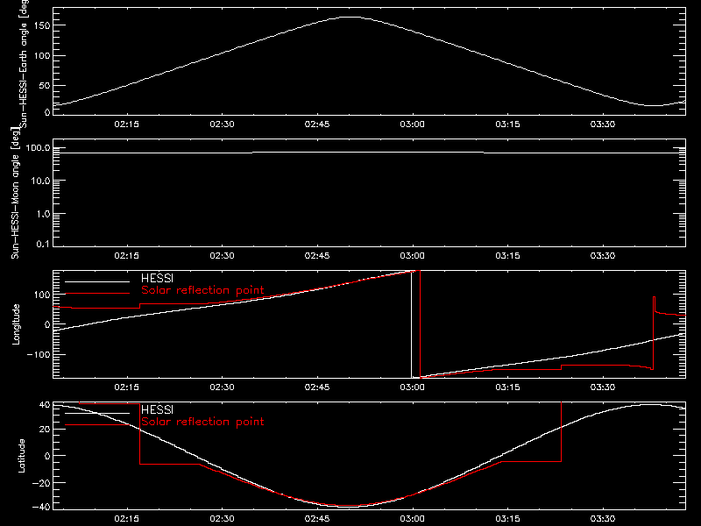Image resolution: width=701 pixels, height=526 pixels.
Task: Select 02:30 label under Earth angle plot
Action: (x=222, y=124)
